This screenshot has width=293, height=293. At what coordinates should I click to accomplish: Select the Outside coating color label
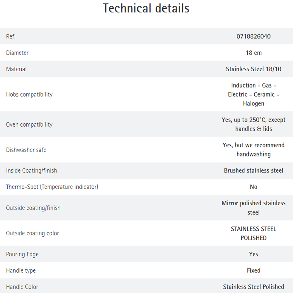tap(33, 233)
